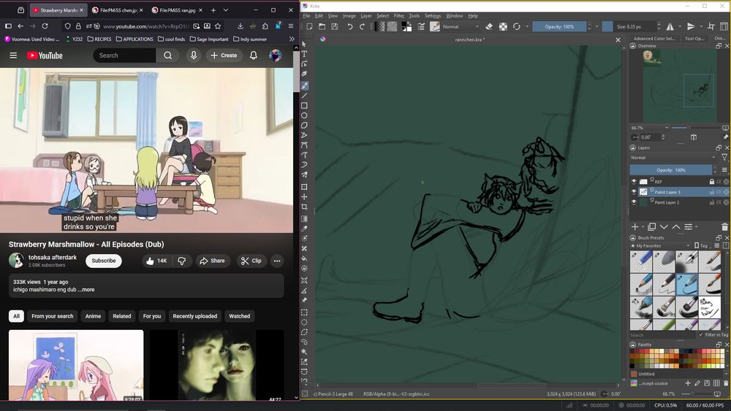Open the brush blending mode Normal dropdown
The height and width of the screenshot is (411, 731).
click(x=461, y=26)
